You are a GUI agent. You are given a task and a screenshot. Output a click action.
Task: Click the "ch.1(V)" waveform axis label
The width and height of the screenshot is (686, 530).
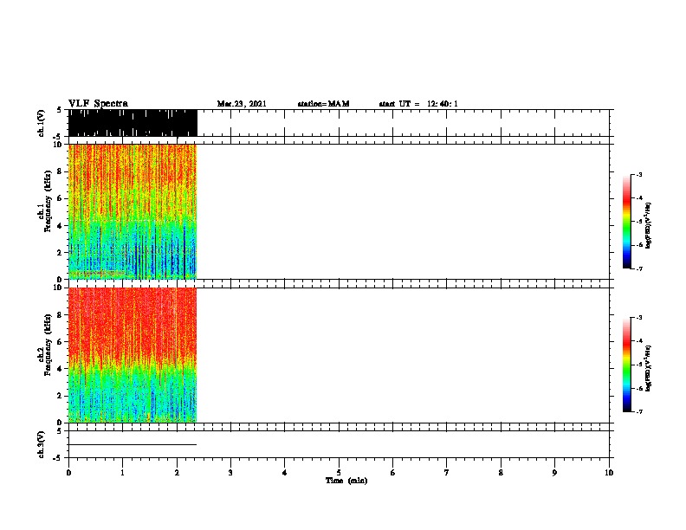point(41,123)
